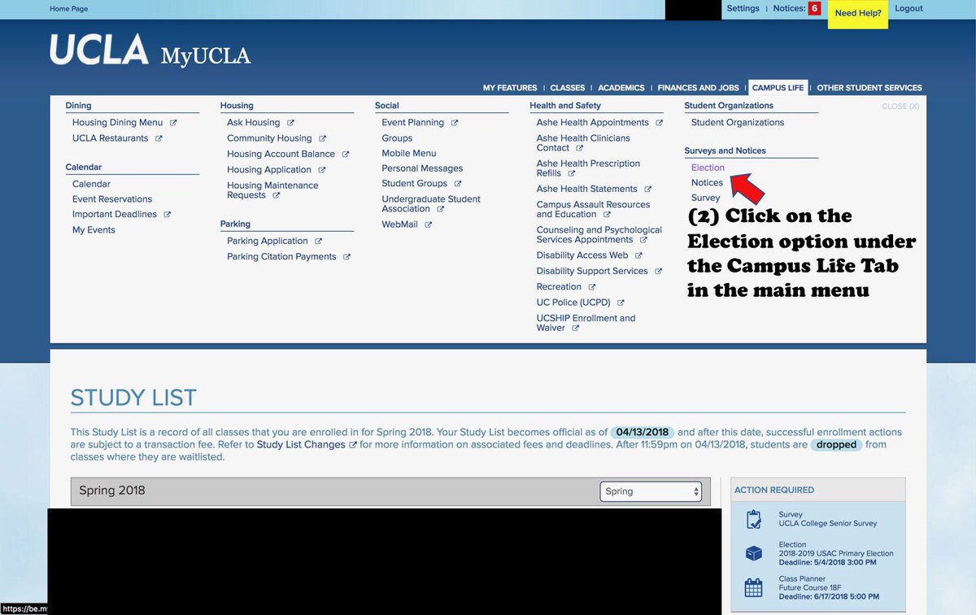
Task: Open Housing Account Balance link
Action: [x=281, y=154]
